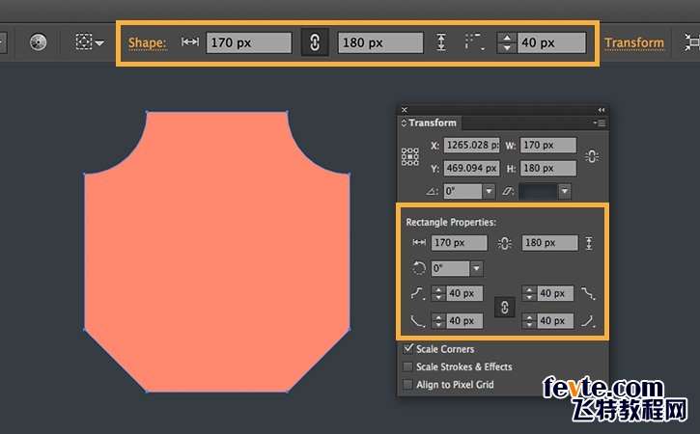Image resolution: width=700 pixels, height=434 pixels.
Task: Click the rotate angle icon in Transform
Action: 432,191
